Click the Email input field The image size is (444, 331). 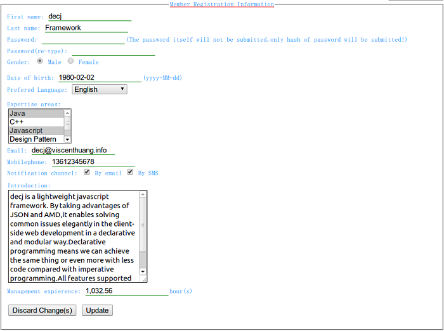coord(73,150)
